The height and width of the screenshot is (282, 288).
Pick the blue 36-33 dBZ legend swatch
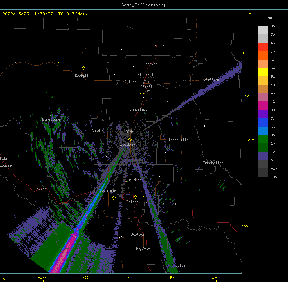tap(263, 122)
